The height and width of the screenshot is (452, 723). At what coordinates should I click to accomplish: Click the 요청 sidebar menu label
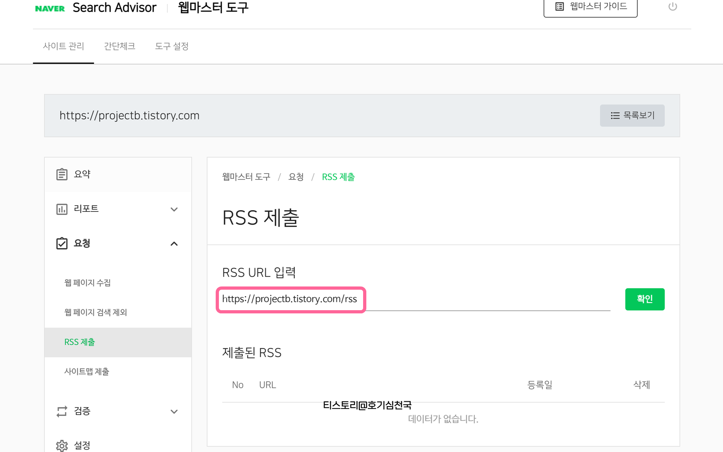(x=82, y=243)
